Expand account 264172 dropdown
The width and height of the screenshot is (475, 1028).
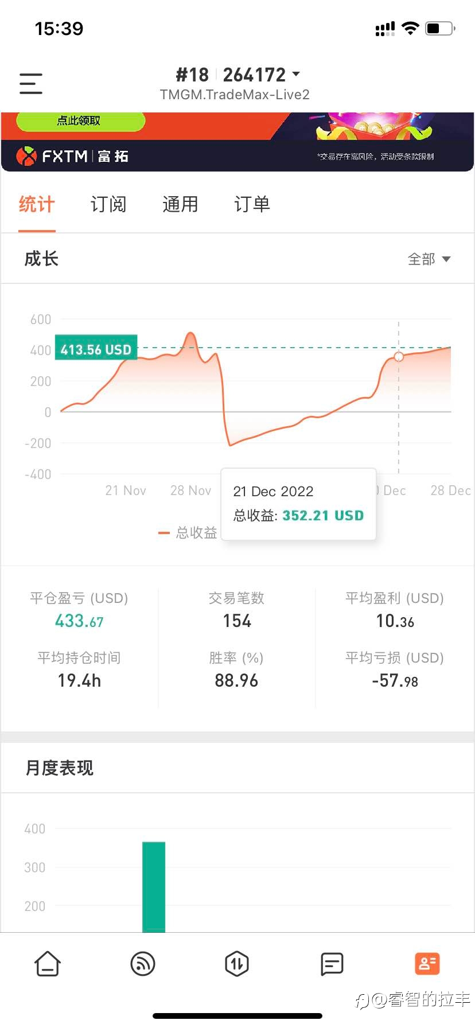296,75
